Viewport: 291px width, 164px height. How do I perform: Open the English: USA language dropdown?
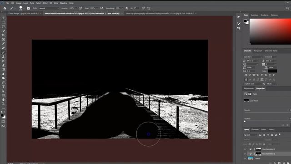[253, 84]
